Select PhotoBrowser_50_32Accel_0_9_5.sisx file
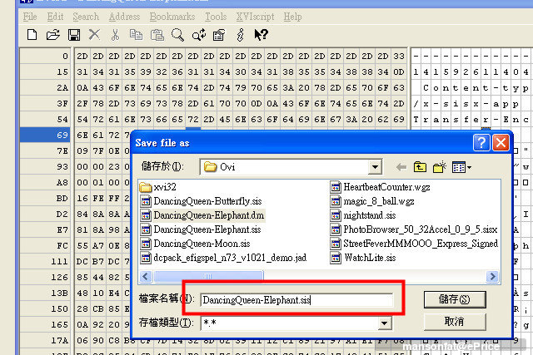The height and width of the screenshot is (355, 533). (414, 229)
